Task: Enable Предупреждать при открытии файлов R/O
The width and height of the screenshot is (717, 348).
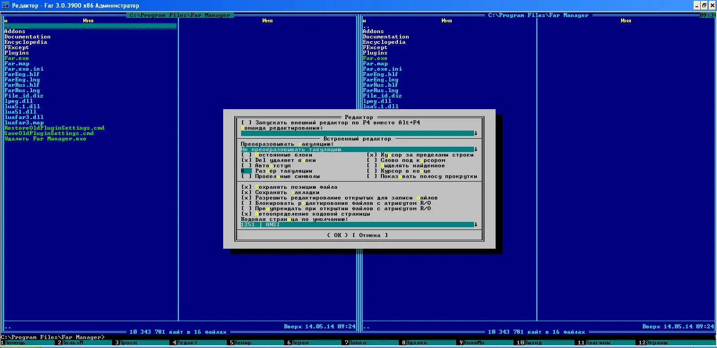Action: pos(246,208)
